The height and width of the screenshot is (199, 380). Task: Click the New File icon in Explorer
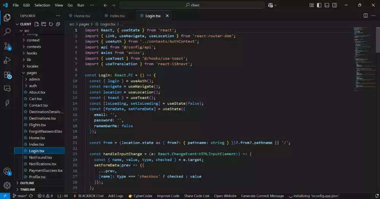pos(37,24)
